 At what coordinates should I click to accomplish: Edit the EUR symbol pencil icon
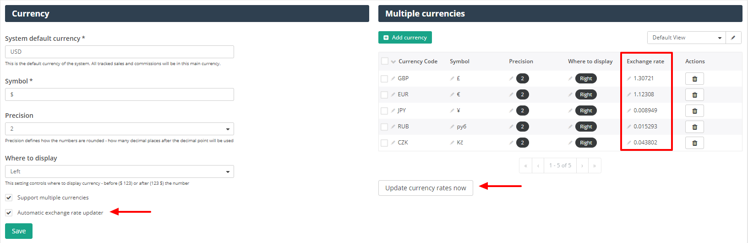[x=452, y=94]
